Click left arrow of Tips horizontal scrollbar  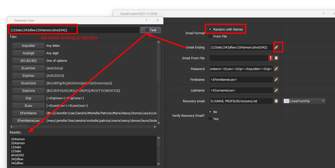pos(11,127)
